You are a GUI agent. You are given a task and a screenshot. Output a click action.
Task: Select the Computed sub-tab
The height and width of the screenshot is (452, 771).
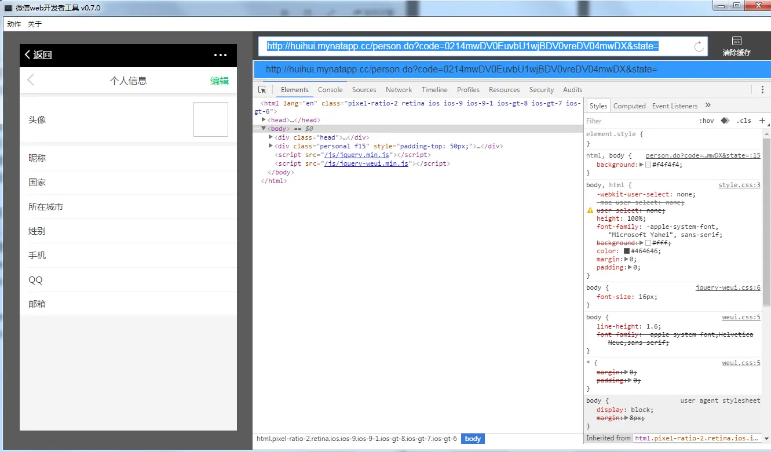[x=629, y=106]
